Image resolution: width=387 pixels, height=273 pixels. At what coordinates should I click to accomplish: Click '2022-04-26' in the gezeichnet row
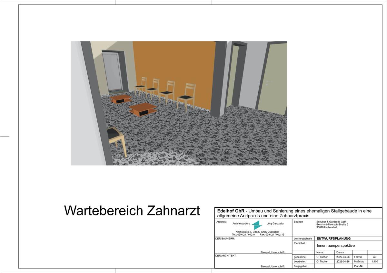(343, 257)
